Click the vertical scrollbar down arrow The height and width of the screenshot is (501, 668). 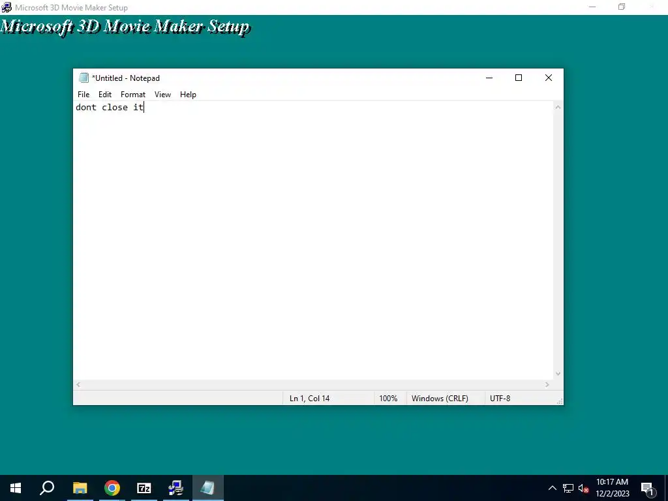coord(558,374)
